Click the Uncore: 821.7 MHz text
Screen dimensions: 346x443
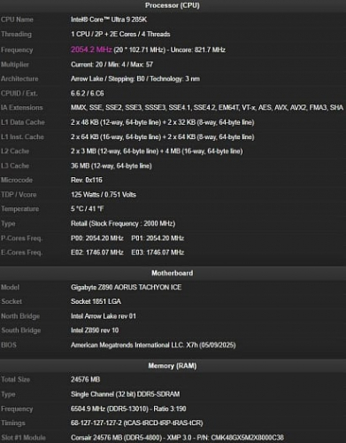198,50
